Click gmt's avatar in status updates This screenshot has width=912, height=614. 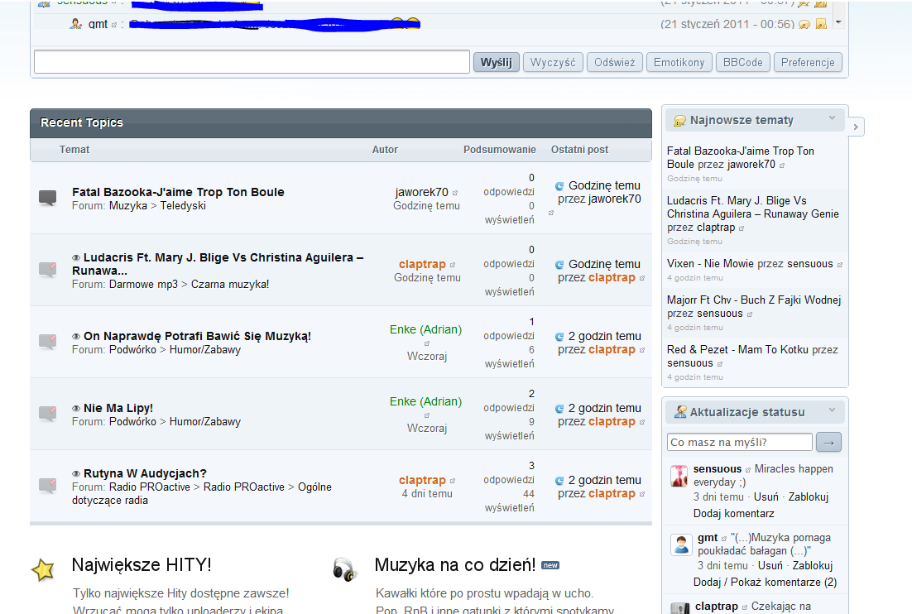[681, 544]
